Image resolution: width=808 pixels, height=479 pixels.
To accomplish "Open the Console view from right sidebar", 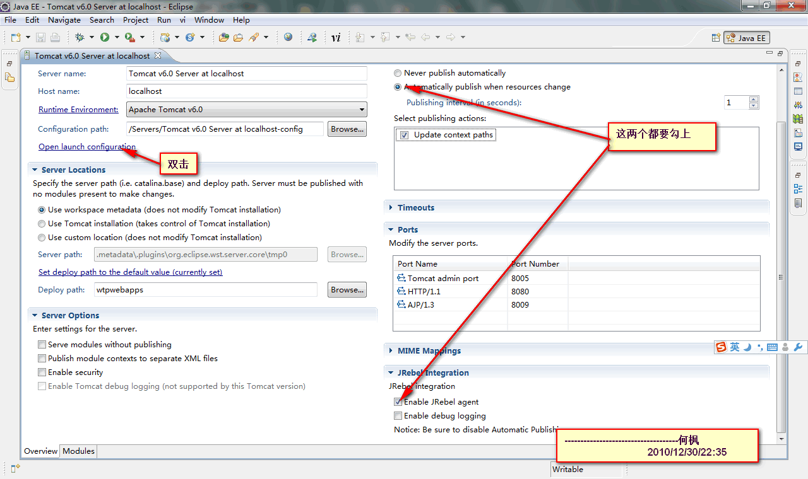I will coord(799,147).
